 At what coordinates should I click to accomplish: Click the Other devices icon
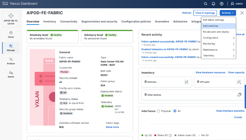(x=239, y=95)
